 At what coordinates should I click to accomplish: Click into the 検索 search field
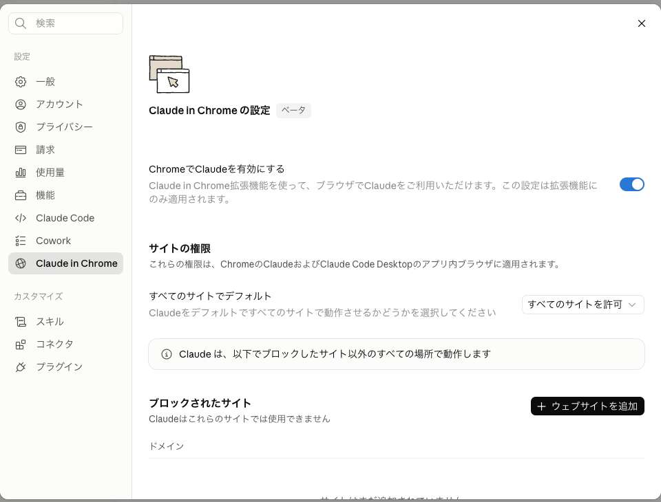point(66,23)
